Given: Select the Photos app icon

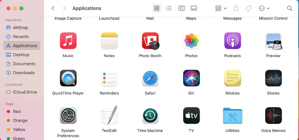Looking at the screenshot, I should tap(191, 41).
